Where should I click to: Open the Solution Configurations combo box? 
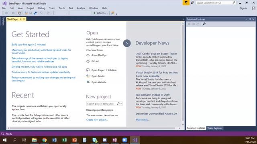(x=61, y=13)
